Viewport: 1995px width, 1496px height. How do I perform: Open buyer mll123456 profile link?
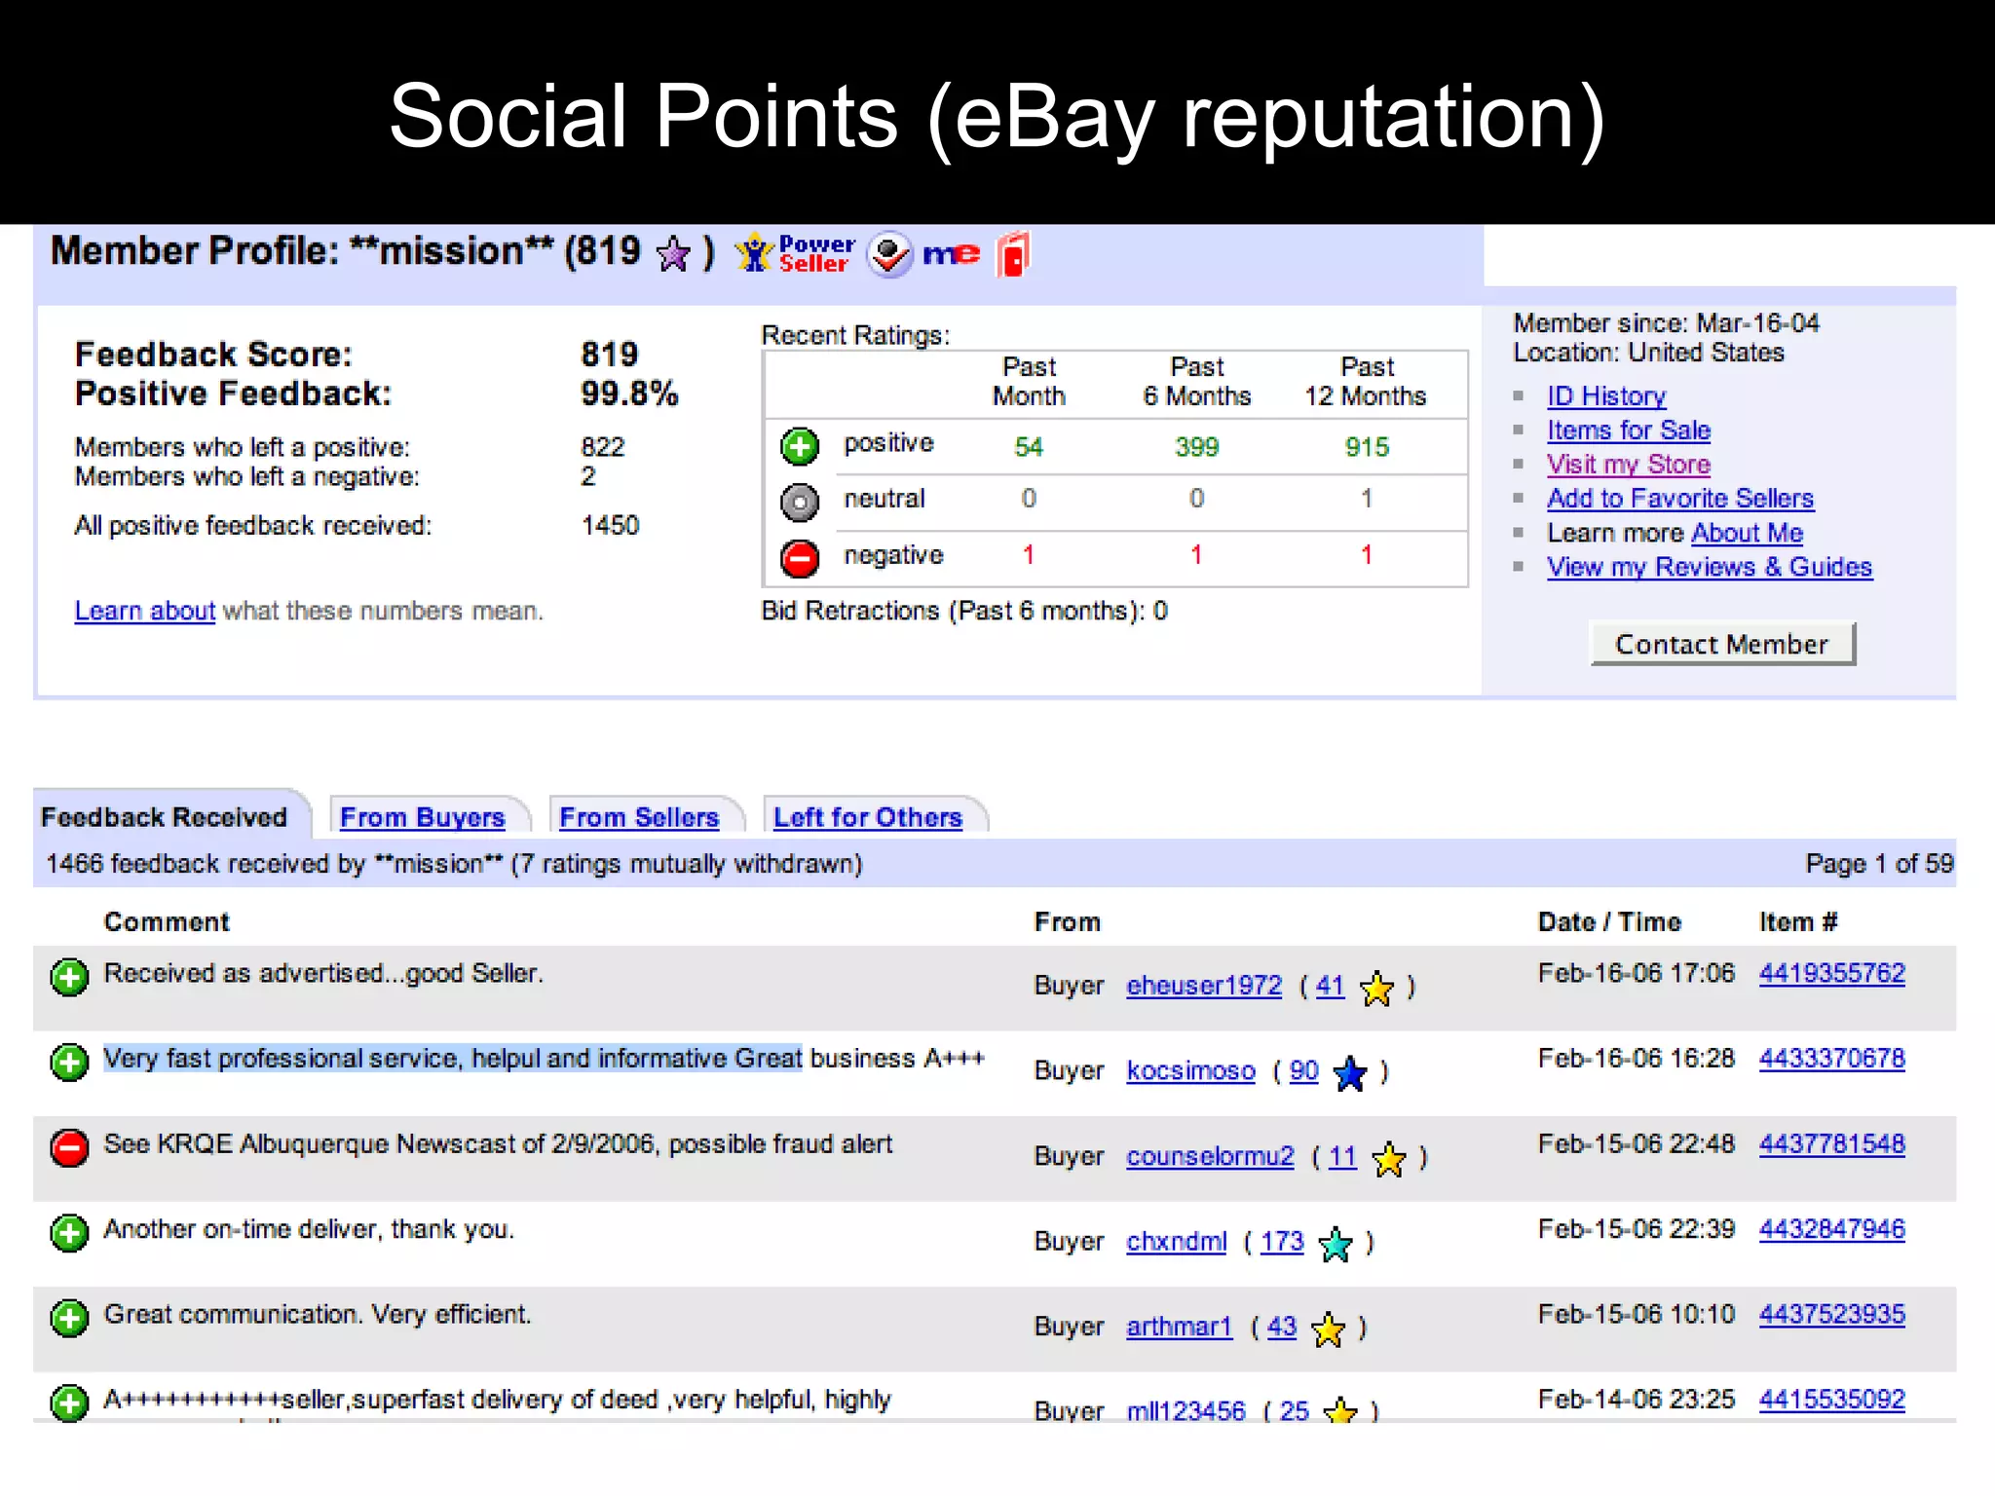[1186, 1410]
